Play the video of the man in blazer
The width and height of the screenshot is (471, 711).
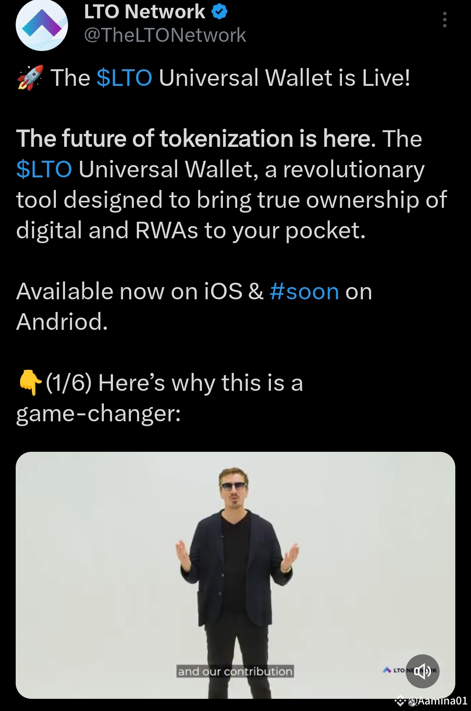coord(235,575)
